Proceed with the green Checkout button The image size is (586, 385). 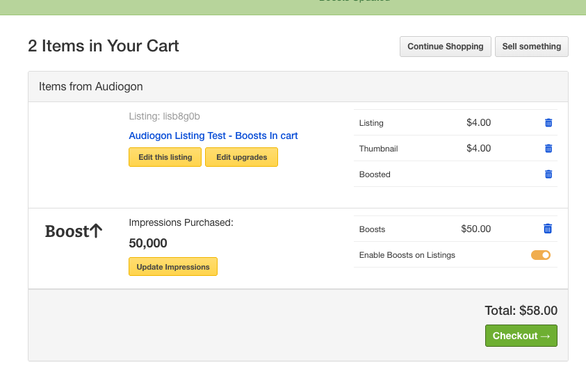coord(521,336)
